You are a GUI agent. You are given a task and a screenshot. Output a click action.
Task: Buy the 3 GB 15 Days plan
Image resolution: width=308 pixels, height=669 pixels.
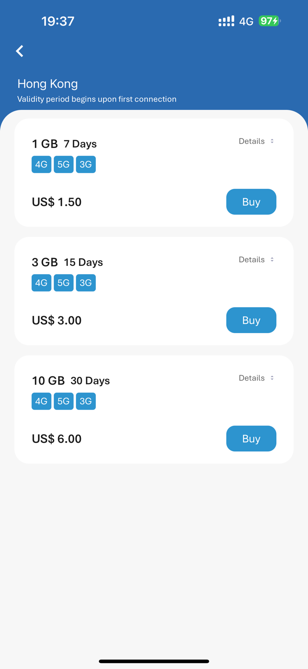click(251, 320)
